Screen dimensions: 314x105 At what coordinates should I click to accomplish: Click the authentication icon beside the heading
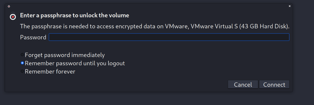[12, 16]
